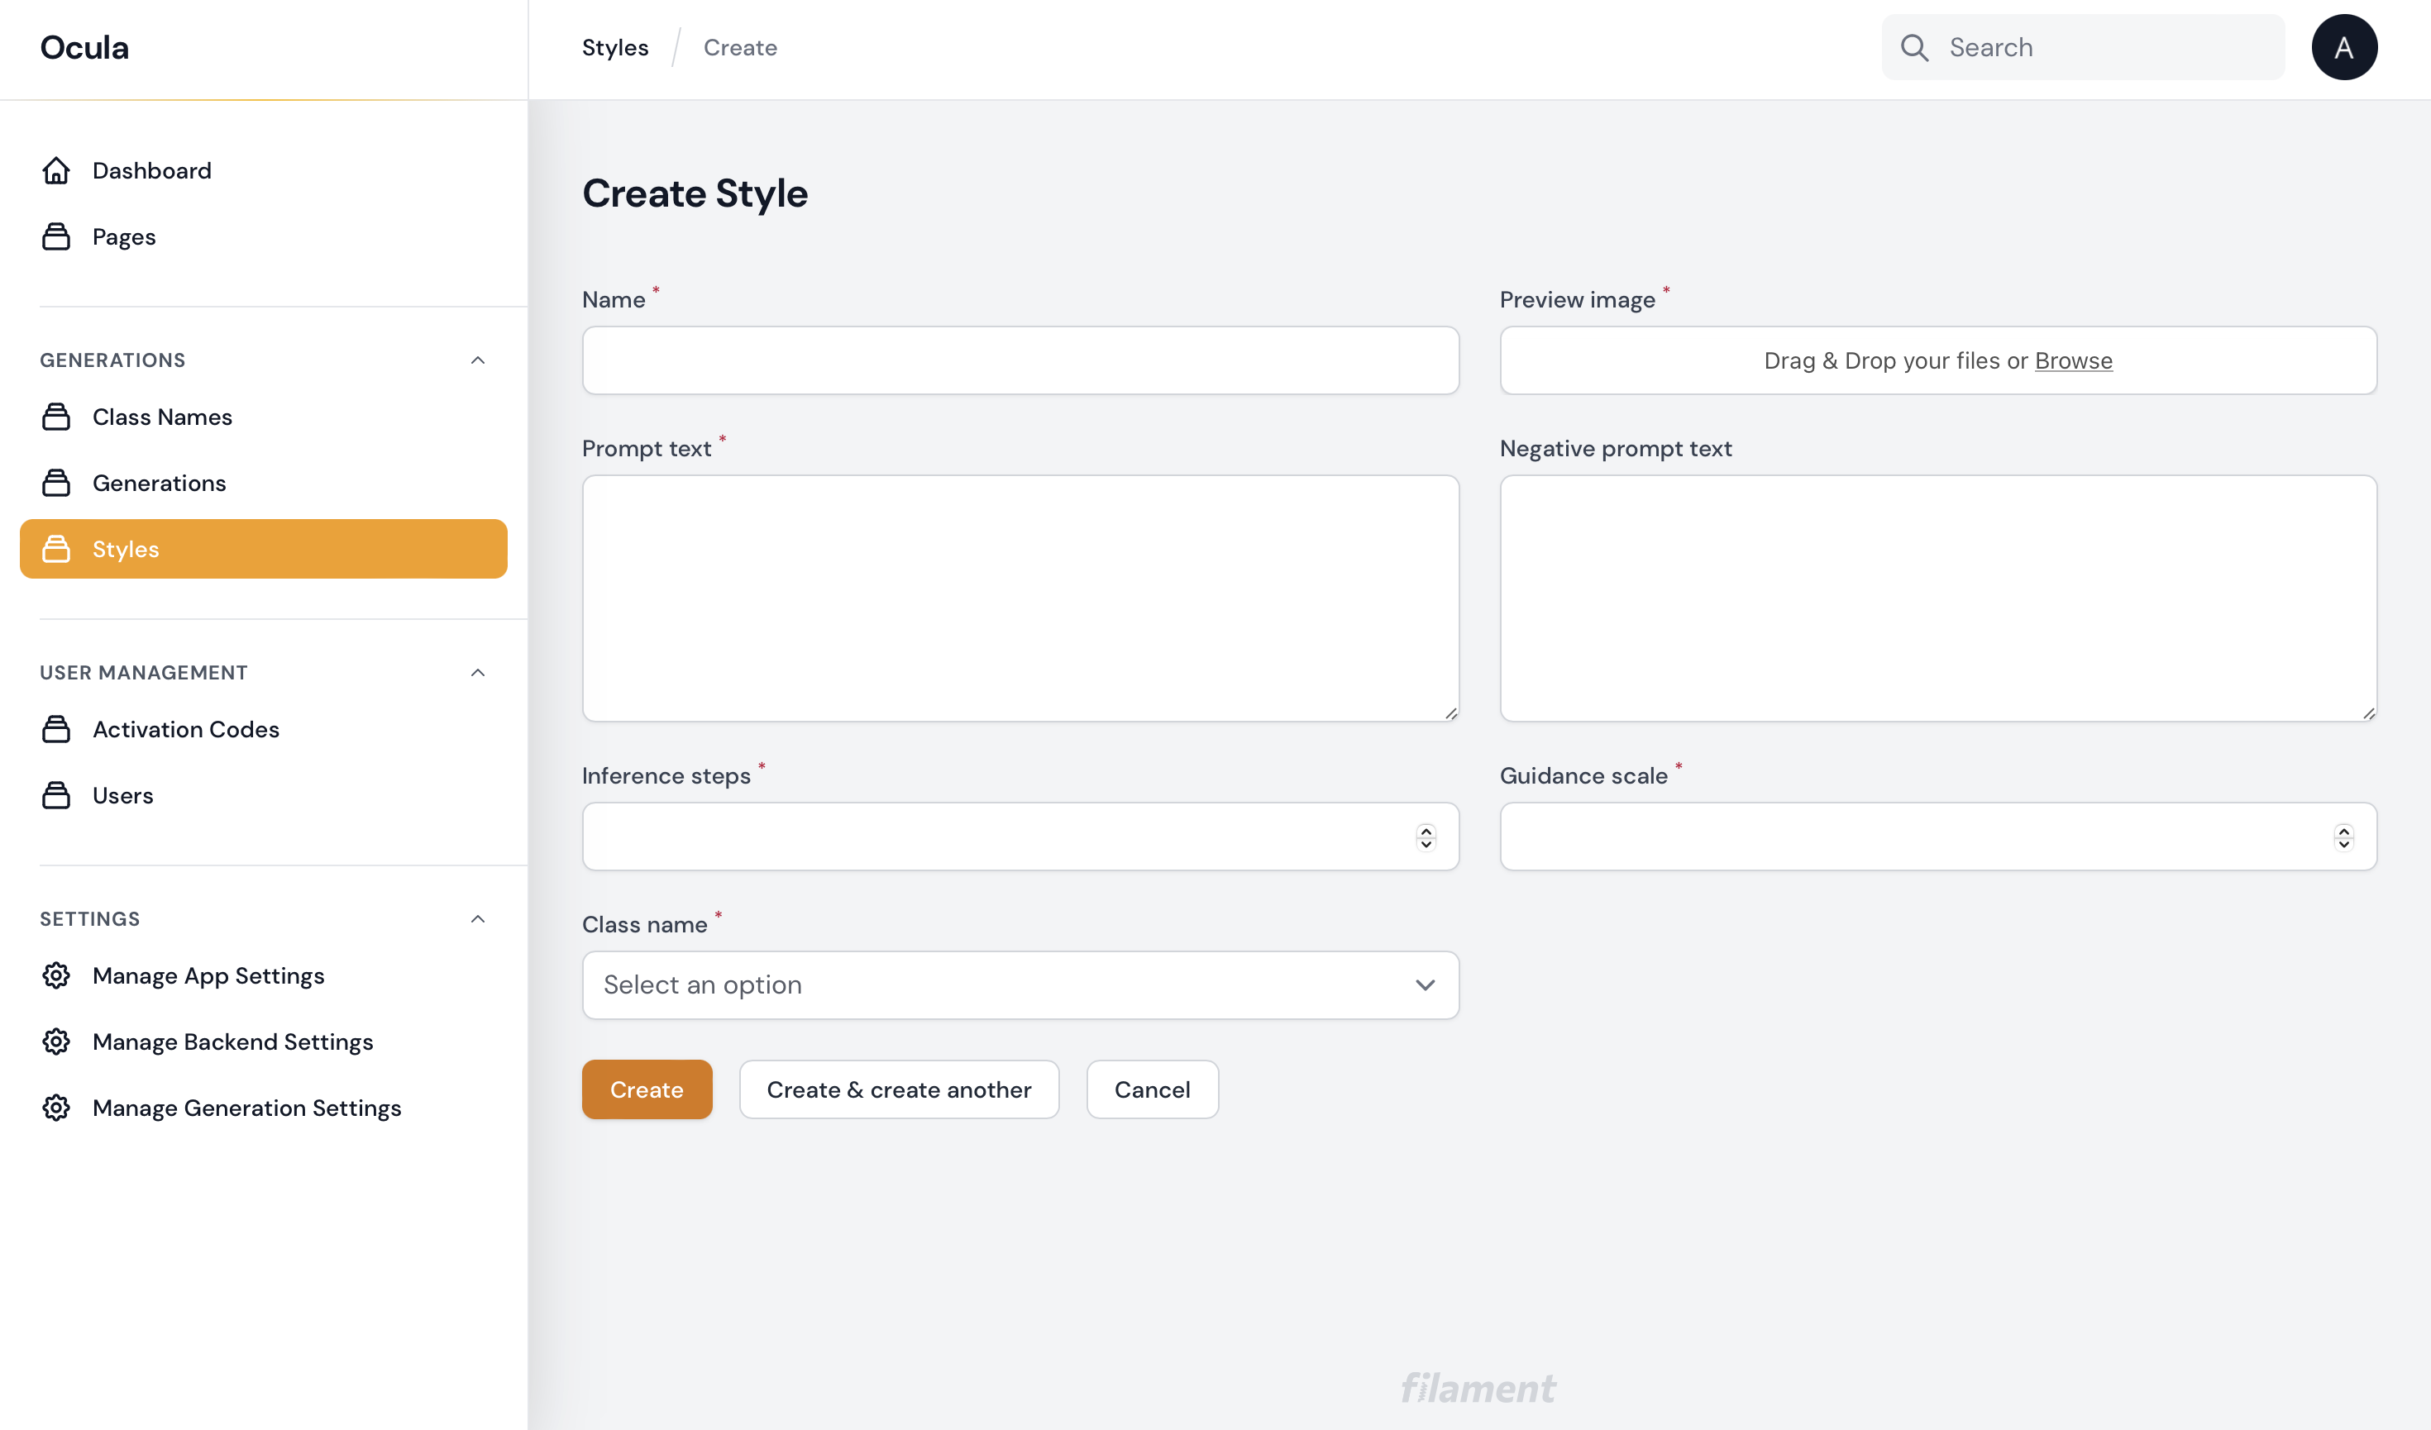Click the Manage Backend Settings gear icon
2431x1430 pixels.
tap(56, 1042)
